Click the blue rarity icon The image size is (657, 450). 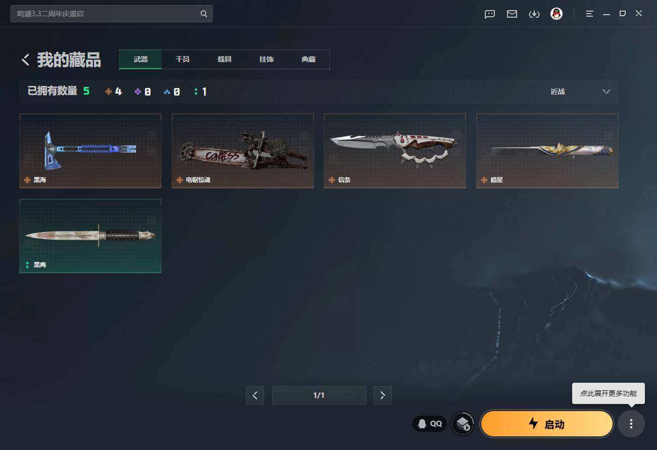click(168, 92)
